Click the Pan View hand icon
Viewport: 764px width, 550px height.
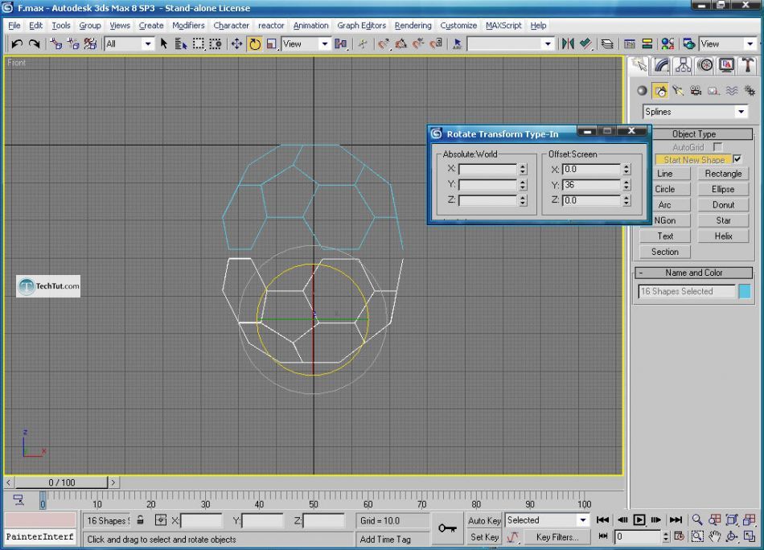[x=714, y=536]
